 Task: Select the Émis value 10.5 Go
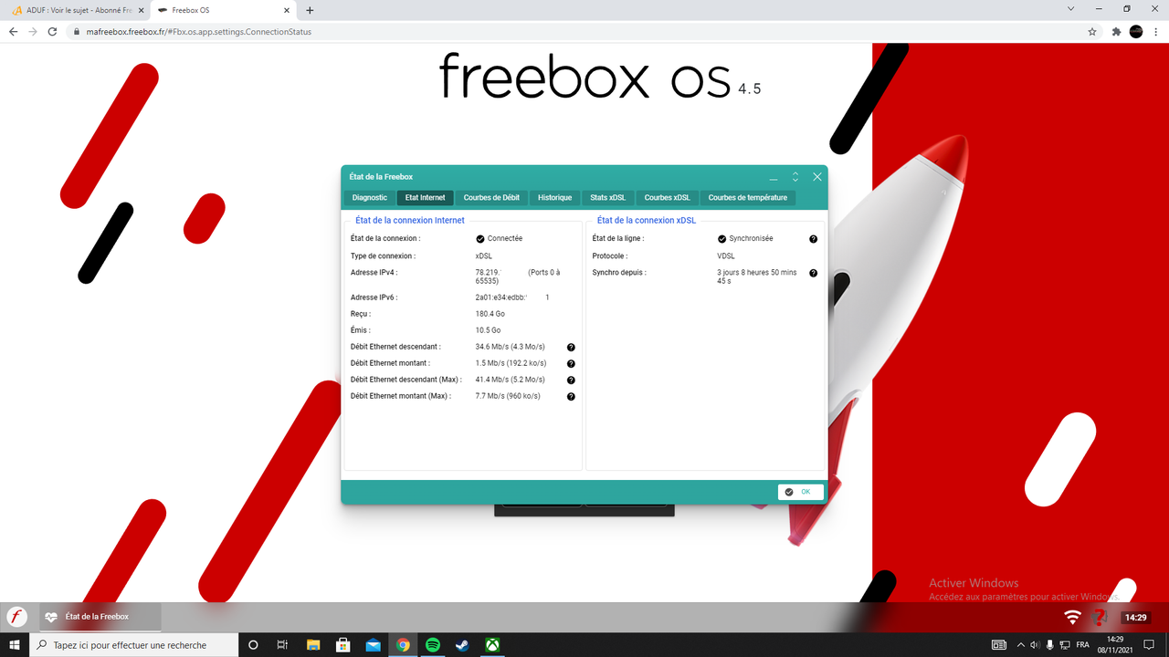488,330
